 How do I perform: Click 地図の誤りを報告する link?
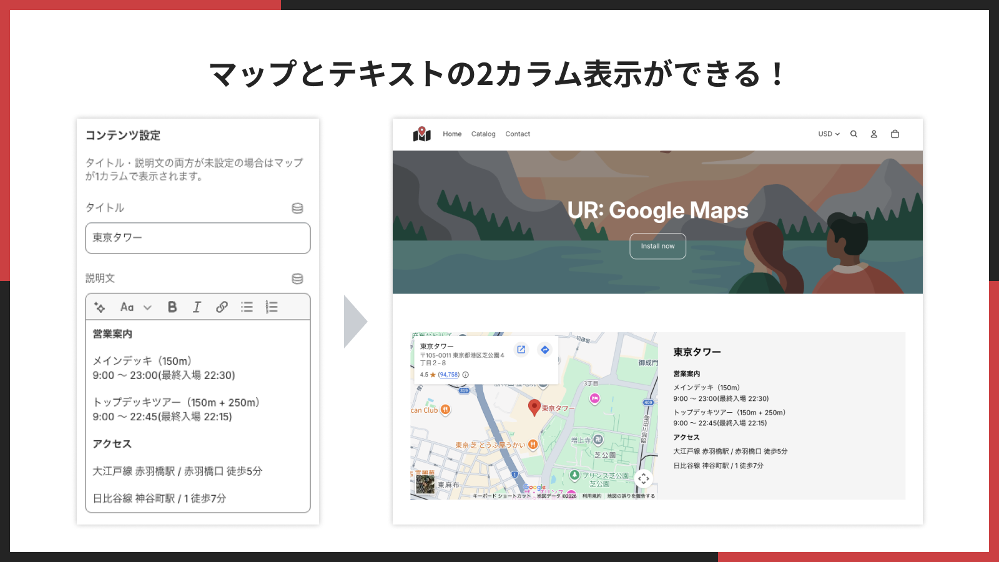click(x=631, y=496)
